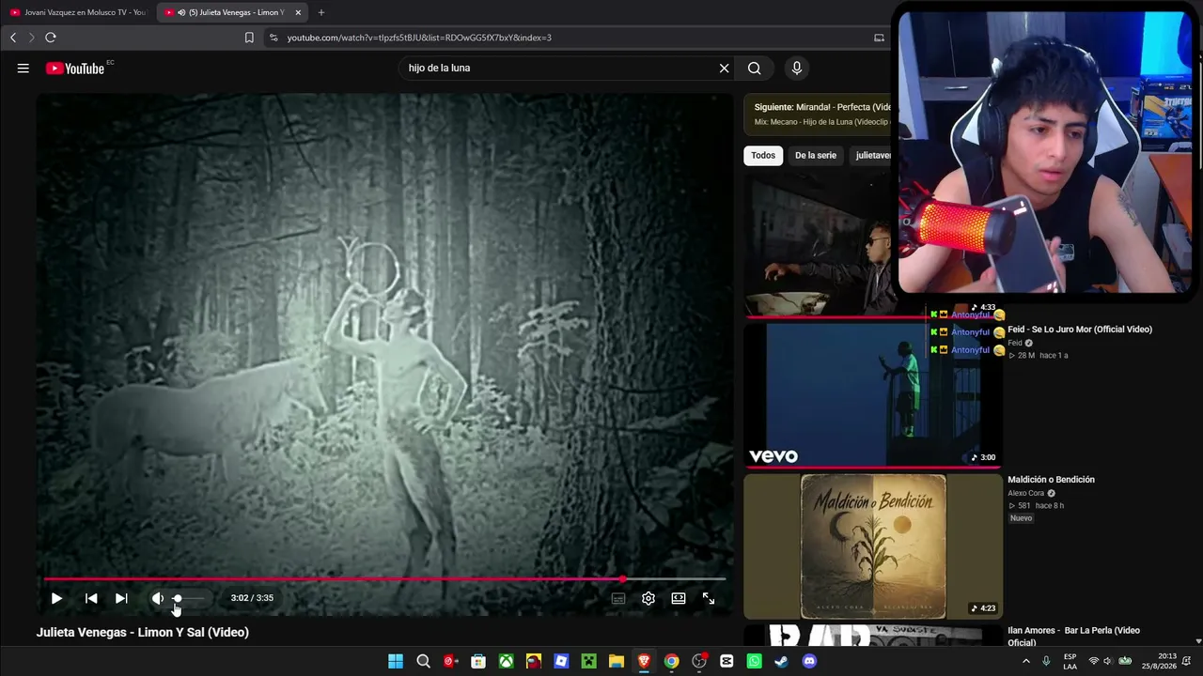Switch to theater mode

pyautogui.click(x=679, y=598)
